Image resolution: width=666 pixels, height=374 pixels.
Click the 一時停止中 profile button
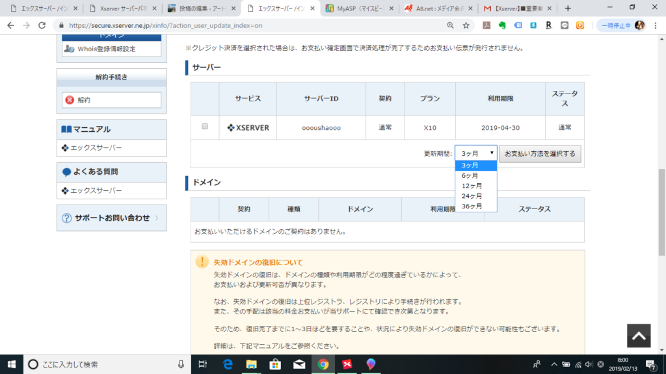point(622,25)
